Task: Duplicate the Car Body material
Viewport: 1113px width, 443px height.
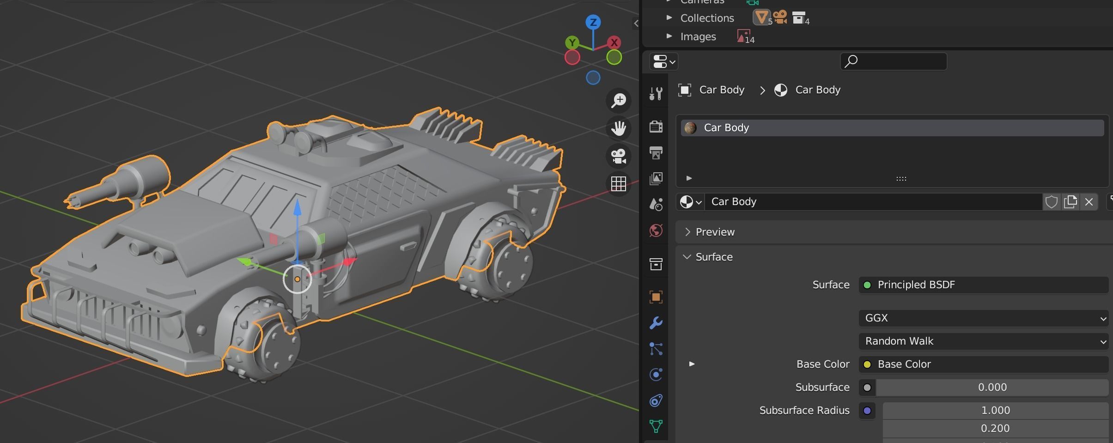Action: 1070,202
